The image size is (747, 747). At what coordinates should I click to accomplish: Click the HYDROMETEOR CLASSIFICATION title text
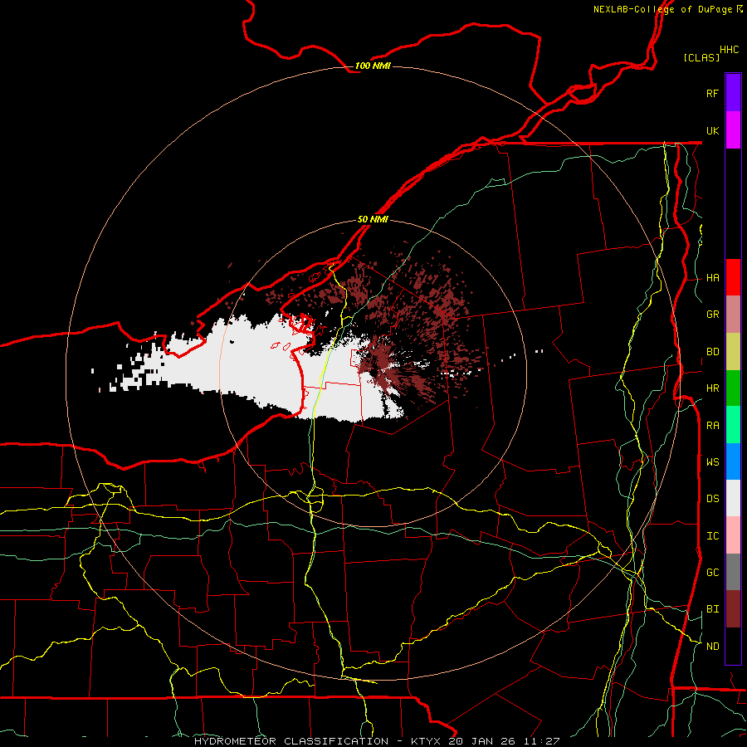coord(291,741)
